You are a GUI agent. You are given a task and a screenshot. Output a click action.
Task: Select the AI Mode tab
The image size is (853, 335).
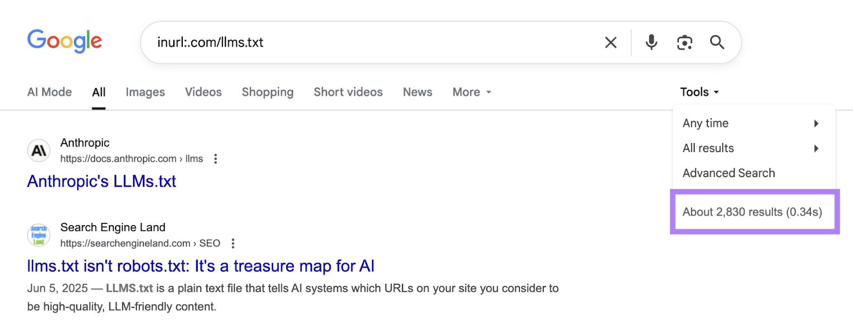coord(49,92)
